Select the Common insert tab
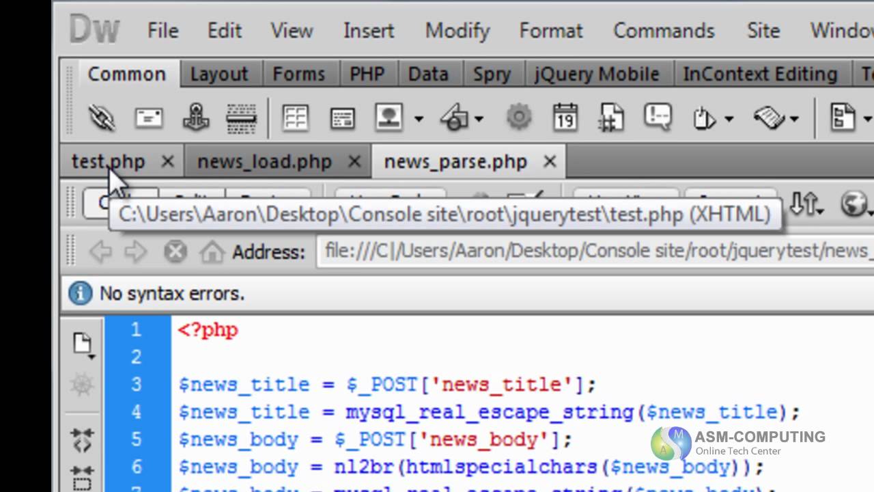This screenshot has height=492, width=874. [126, 74]
